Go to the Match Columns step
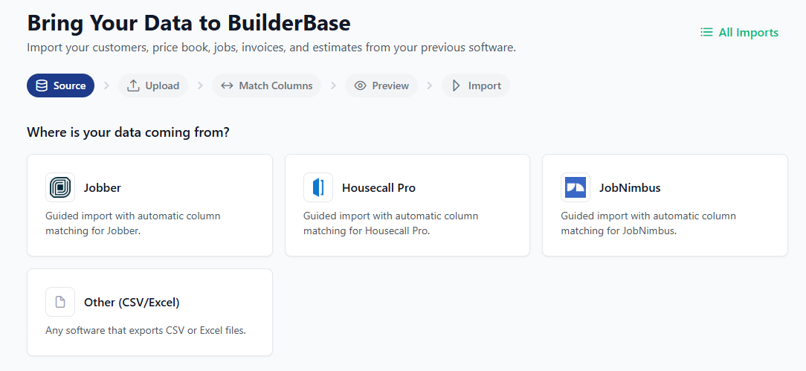Screen dimensions: 806x371 coord(266,86)
